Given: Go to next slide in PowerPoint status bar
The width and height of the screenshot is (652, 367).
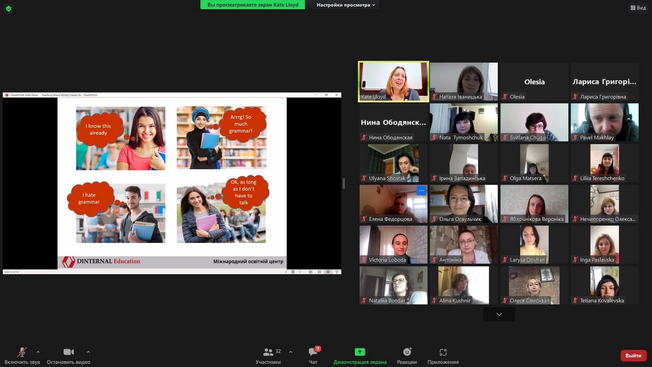Looking at the screenshot, I should [x=300, y=272].
